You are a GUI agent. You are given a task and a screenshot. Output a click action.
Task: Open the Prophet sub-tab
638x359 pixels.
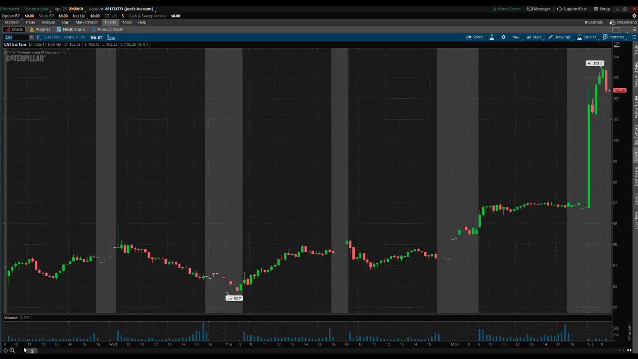(40, 29)
